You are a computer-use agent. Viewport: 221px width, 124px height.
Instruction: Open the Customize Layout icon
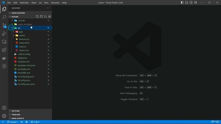[x=196, y=2]
